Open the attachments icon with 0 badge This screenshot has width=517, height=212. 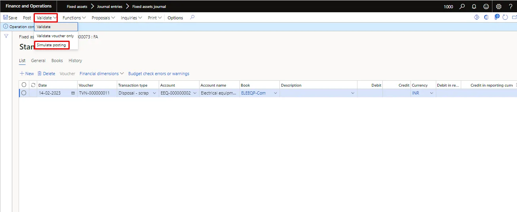[x=496, y=17]
